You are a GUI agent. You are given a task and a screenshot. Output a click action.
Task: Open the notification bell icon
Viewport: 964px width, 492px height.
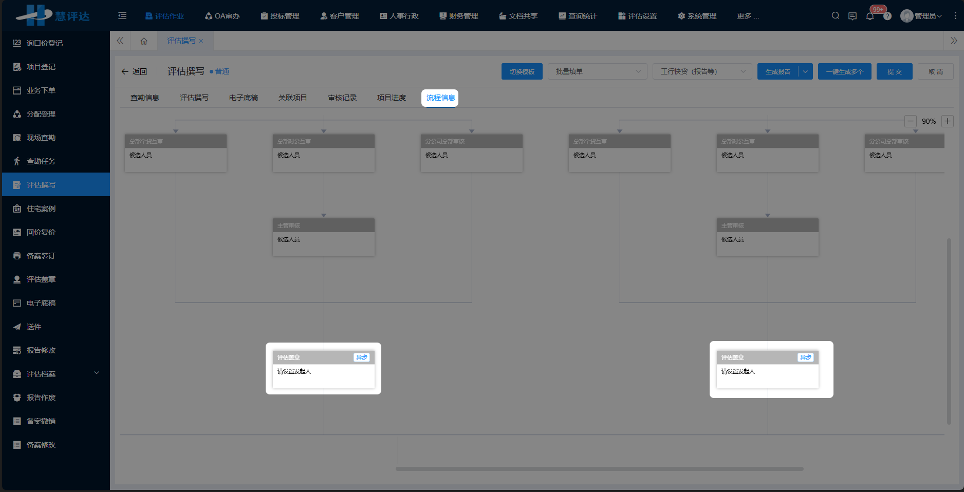(870, 16)
